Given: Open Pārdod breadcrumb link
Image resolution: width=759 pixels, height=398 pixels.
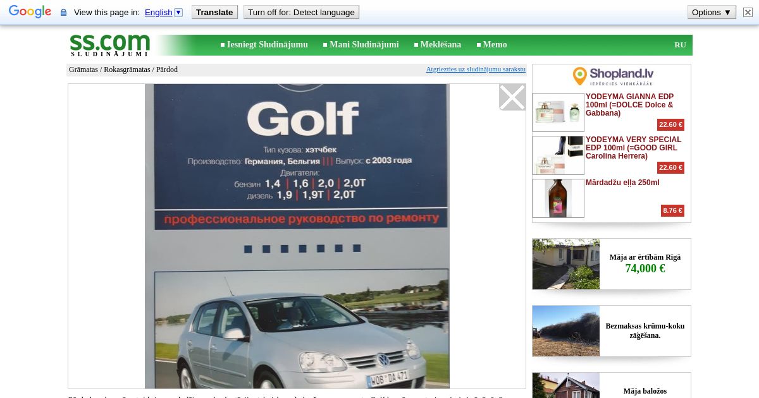Looking at the screenshot, I should point(167,69).
